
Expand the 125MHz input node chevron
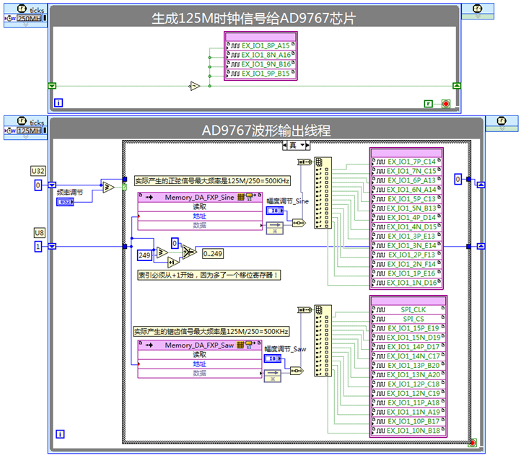point(25,137)
